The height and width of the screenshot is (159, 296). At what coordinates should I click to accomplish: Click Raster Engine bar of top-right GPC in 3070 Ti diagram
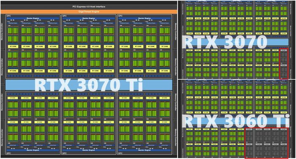pyautogui.click(x=145, y=19)
